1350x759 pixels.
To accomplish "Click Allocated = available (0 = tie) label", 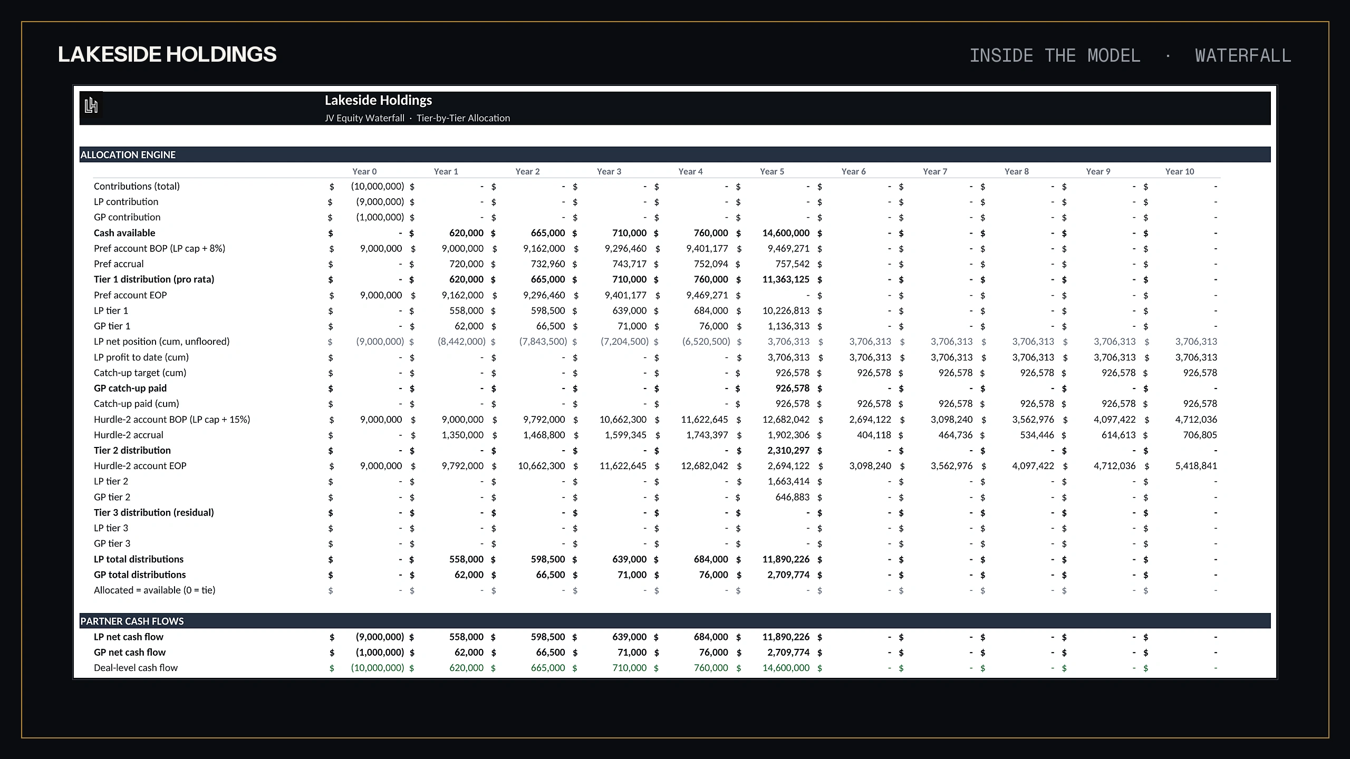I will click(x=155, y=590).
